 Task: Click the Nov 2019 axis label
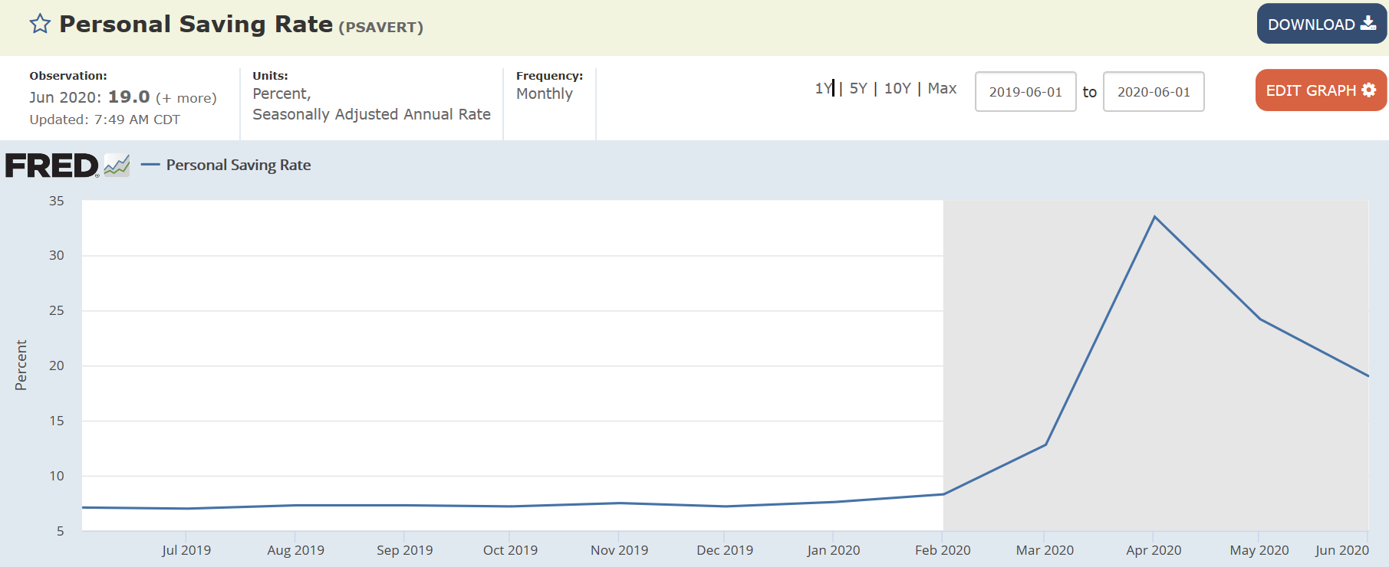coord(619,550)
